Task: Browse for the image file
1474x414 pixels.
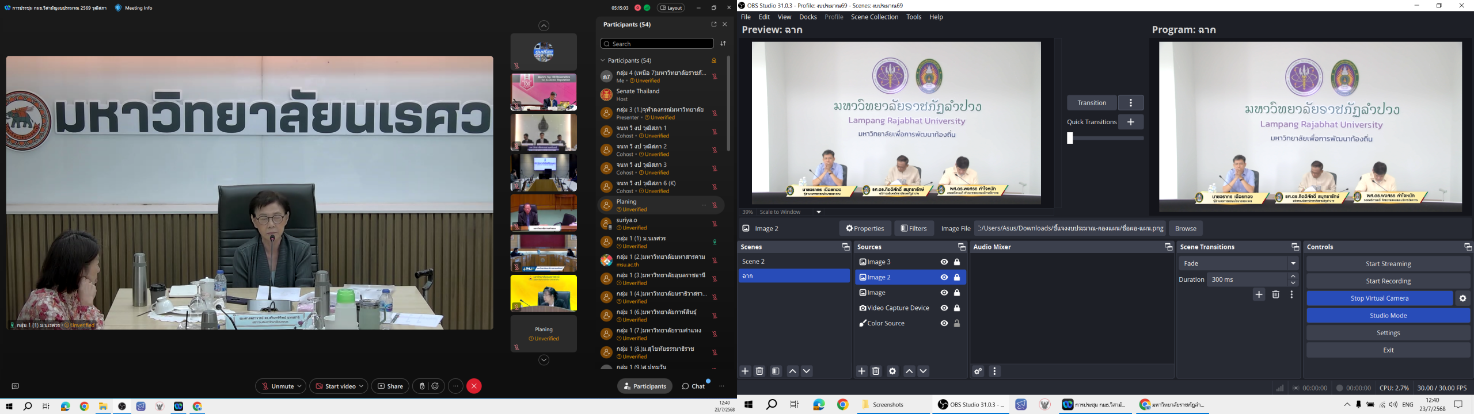Action: pos(1186,228)
